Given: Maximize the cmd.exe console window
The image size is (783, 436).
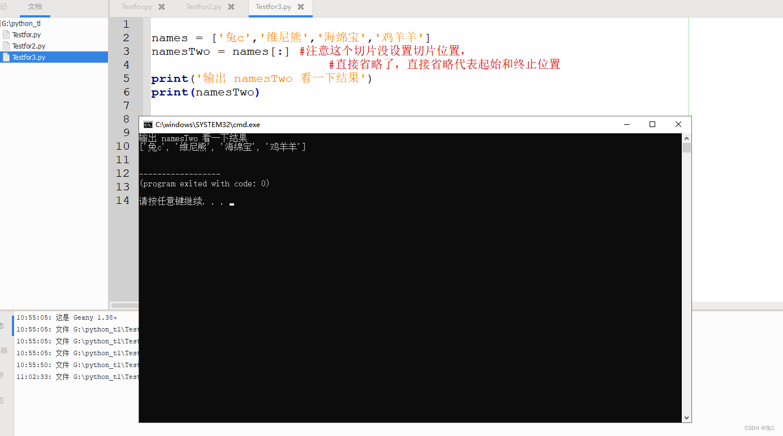Looking at the screenshot, I should [652, 124].
